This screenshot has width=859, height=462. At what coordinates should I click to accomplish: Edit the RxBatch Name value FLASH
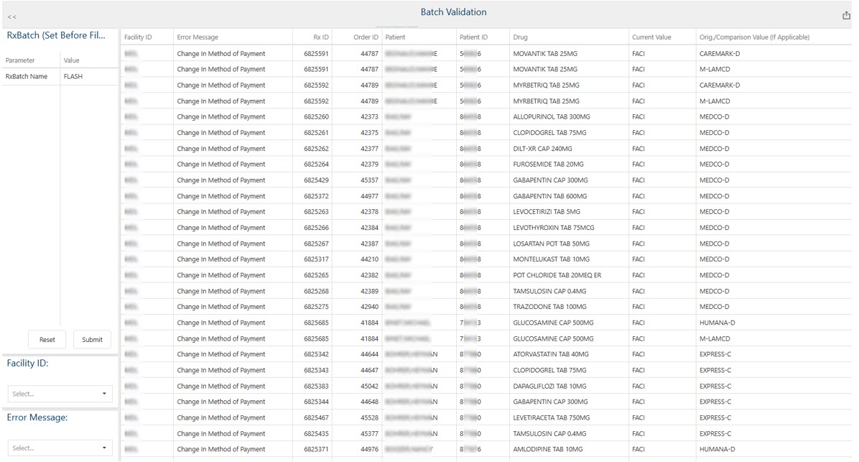(x=88, y=76)
